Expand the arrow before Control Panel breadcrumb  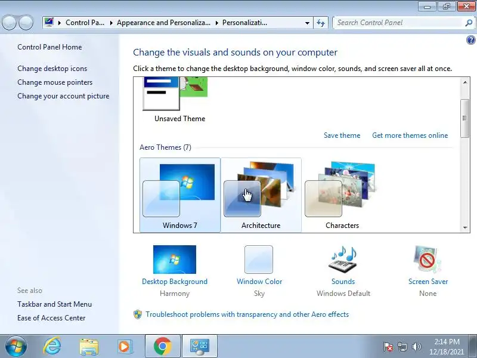pos(60,23)
